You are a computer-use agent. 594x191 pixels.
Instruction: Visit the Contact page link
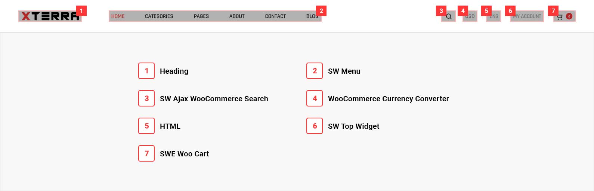(x=275, y=16)
